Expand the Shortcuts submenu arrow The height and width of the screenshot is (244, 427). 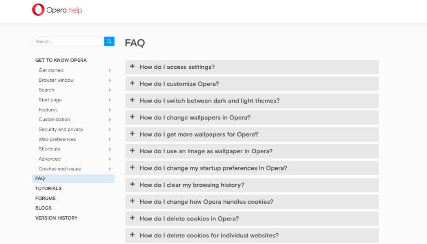coord(110,149)
